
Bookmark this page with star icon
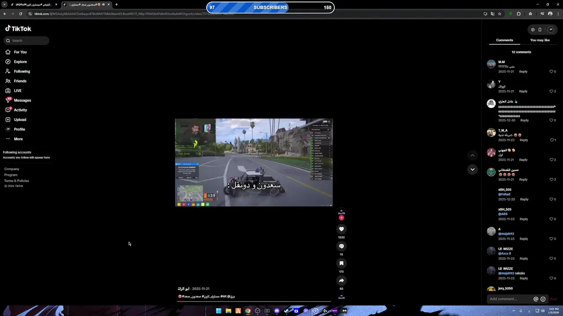(500, 14)
